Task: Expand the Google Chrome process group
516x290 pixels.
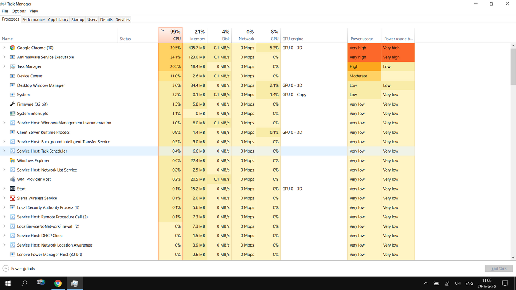Action: (4, 48)
